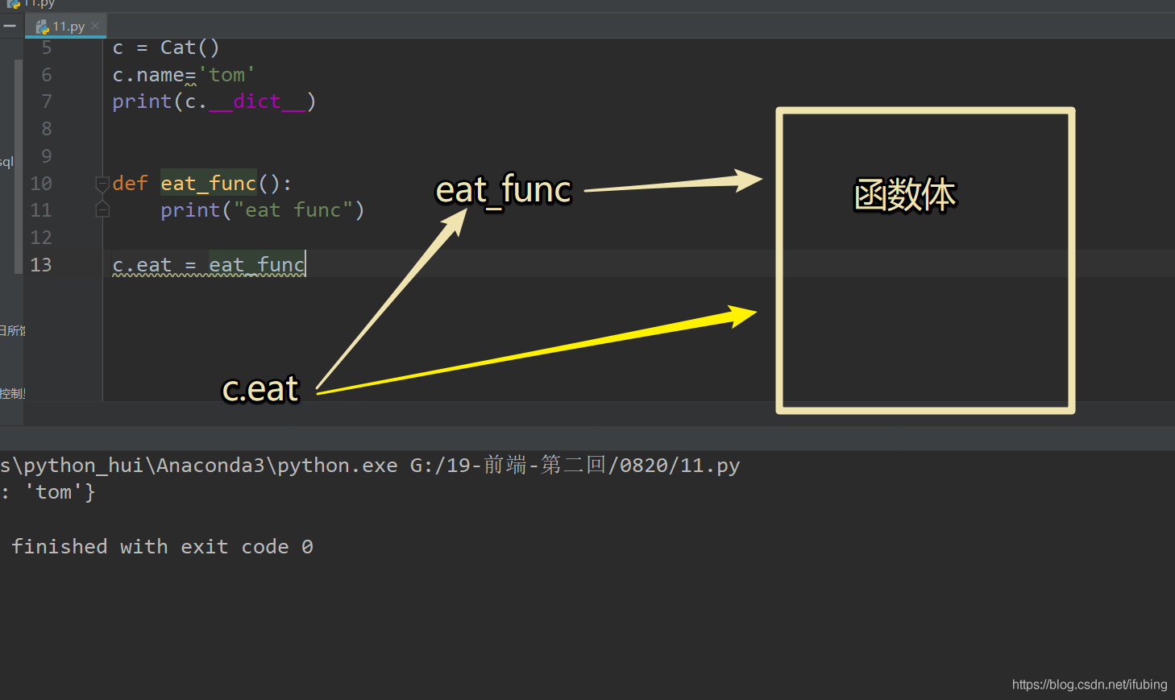
Task: Click line number 13 in the gutter
Action: tap(41, 265)
